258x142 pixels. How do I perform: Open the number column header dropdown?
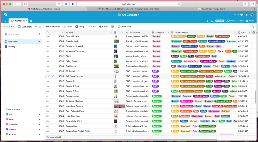[62, 32]
